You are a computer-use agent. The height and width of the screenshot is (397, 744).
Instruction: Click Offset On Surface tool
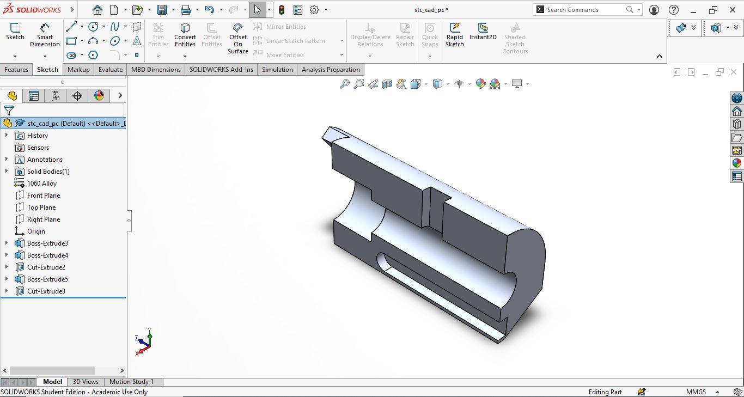[x=238, y=38]
